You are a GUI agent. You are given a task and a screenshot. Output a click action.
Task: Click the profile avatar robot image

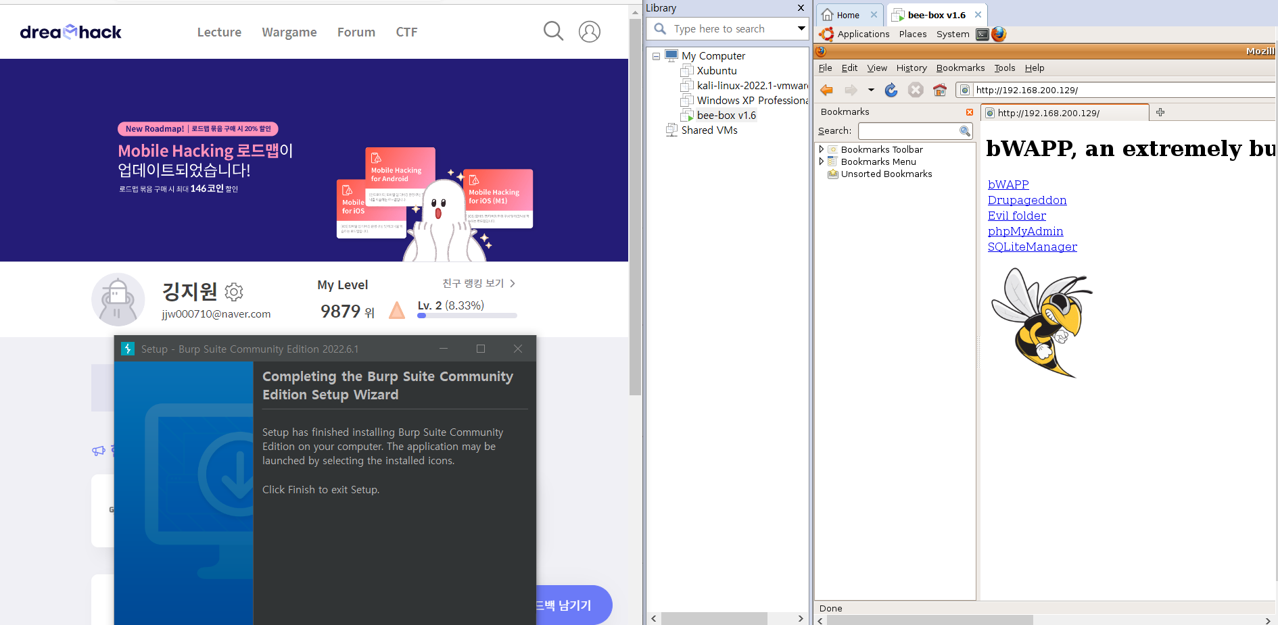(118, 299)
